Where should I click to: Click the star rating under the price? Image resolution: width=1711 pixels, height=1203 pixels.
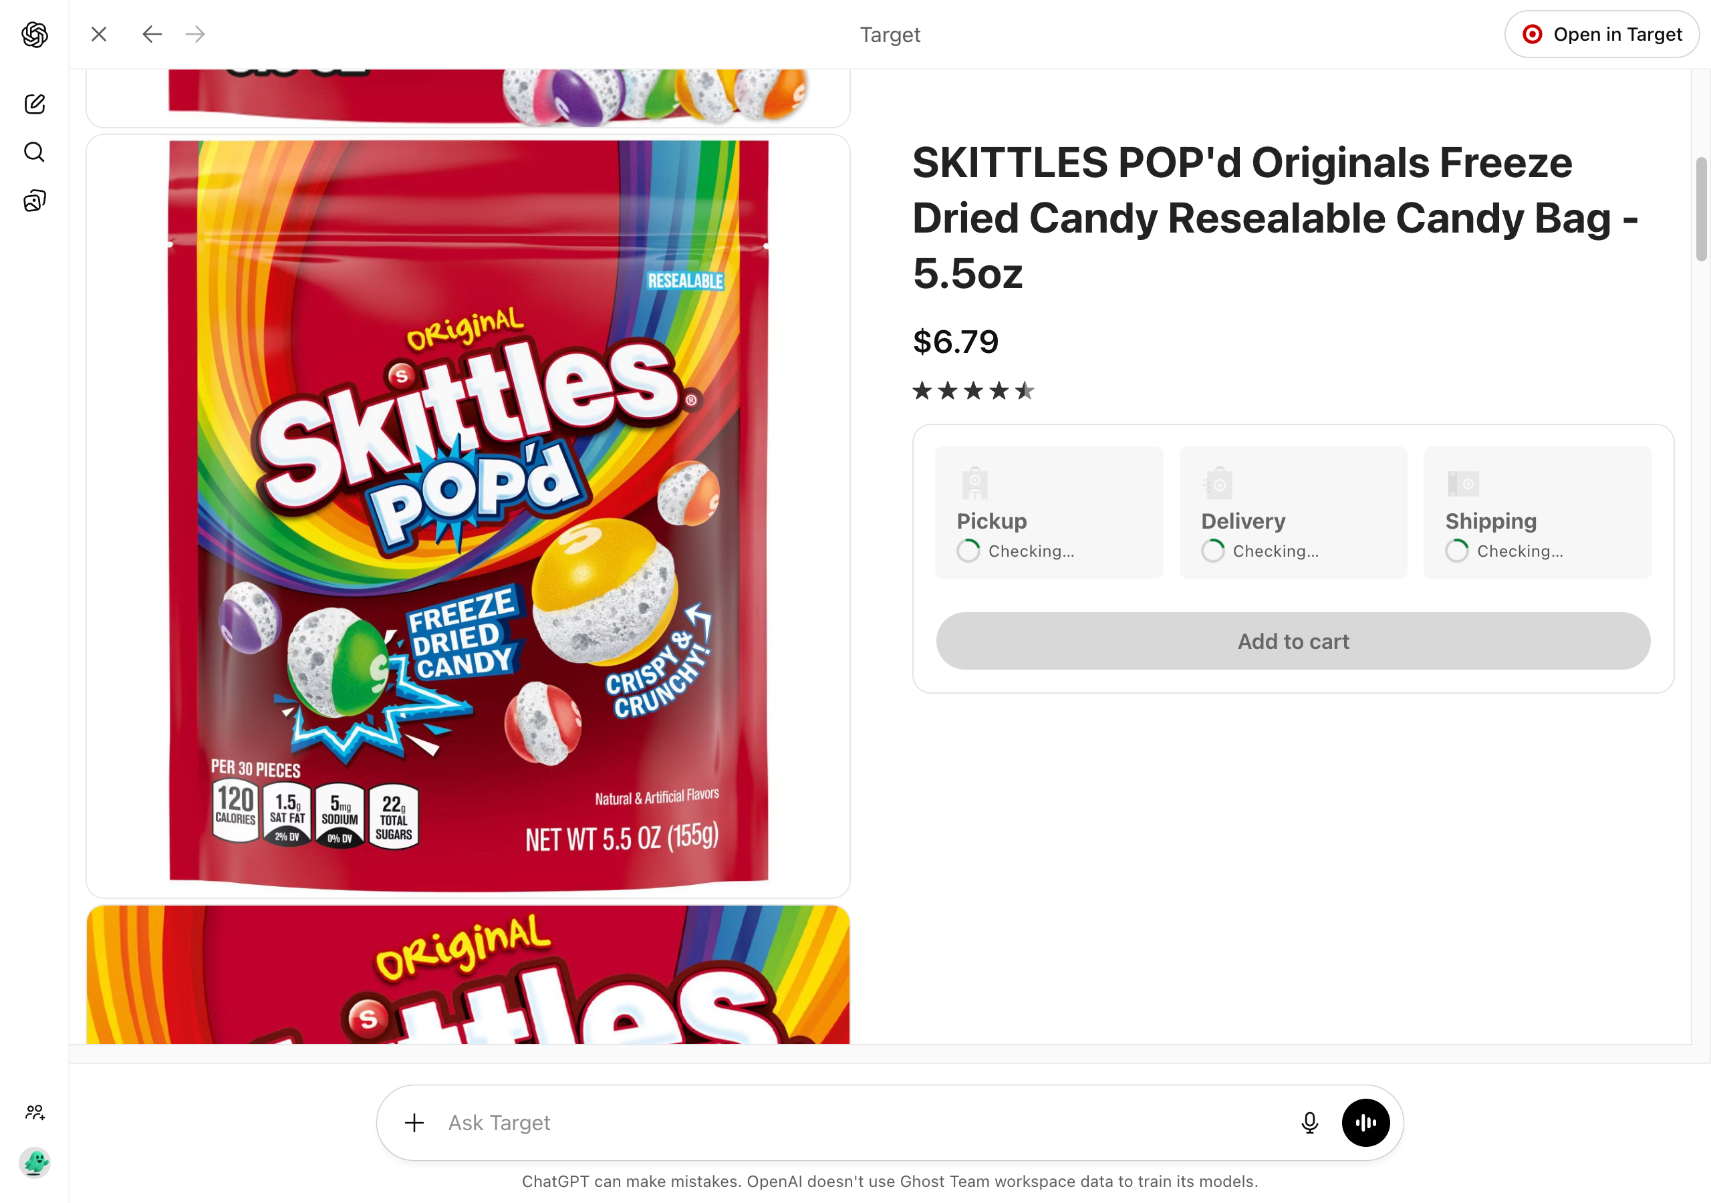point(973,390)
